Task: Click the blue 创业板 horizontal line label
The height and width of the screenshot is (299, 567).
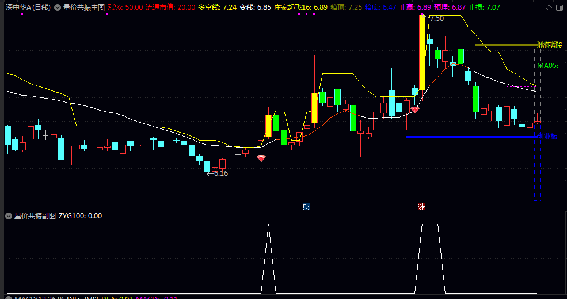Action: [x=547, y=137]
